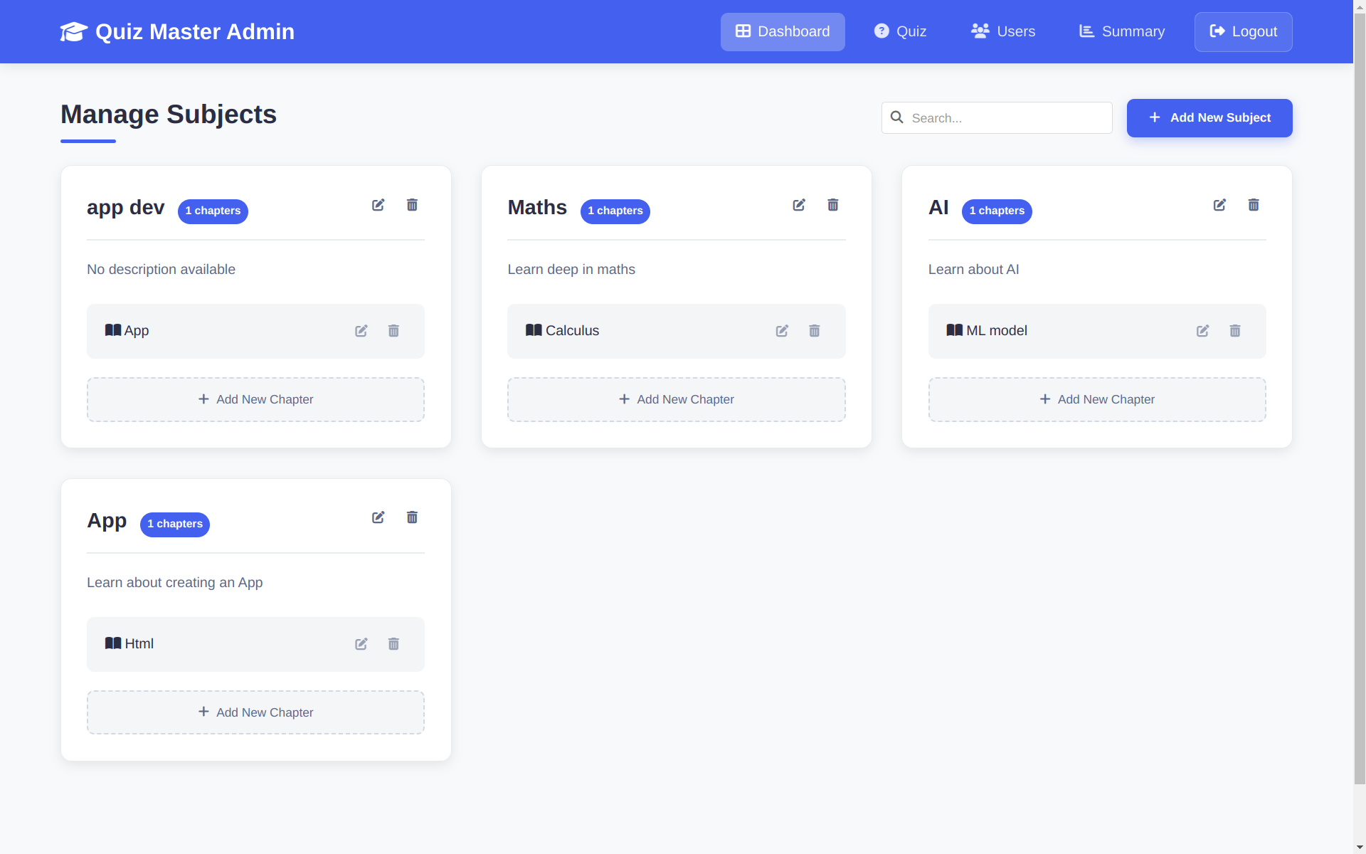Delete the Calculus chapter

(815, 331)
